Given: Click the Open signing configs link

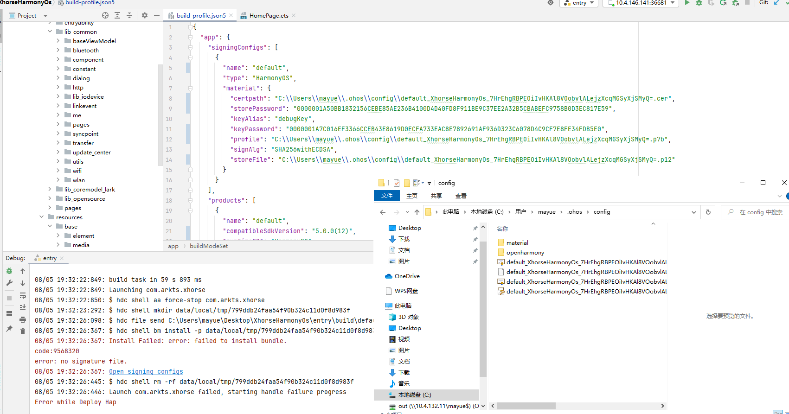Looking at the screenshot, I should [146, 371].
